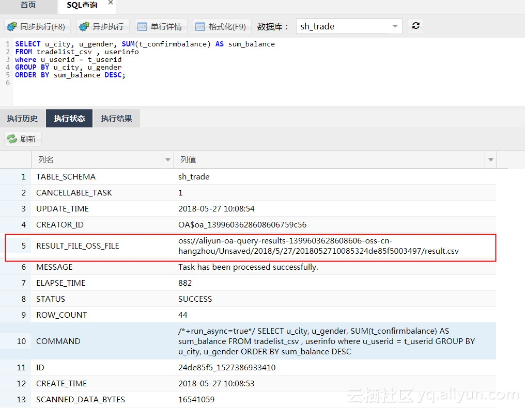This screenshot has height=409, width=525.
Task: Click the STATUS value SUCCESS
Action: point(195,299)
